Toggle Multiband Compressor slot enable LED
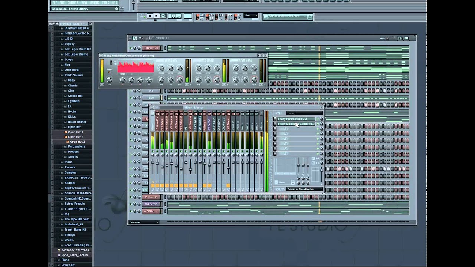The height and width of the screenshot is (267, 475). [318, 124]
